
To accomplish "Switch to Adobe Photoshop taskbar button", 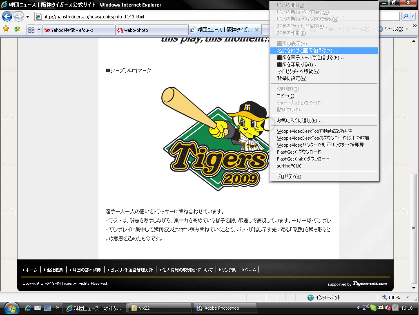I will click(x=225, y=308).
